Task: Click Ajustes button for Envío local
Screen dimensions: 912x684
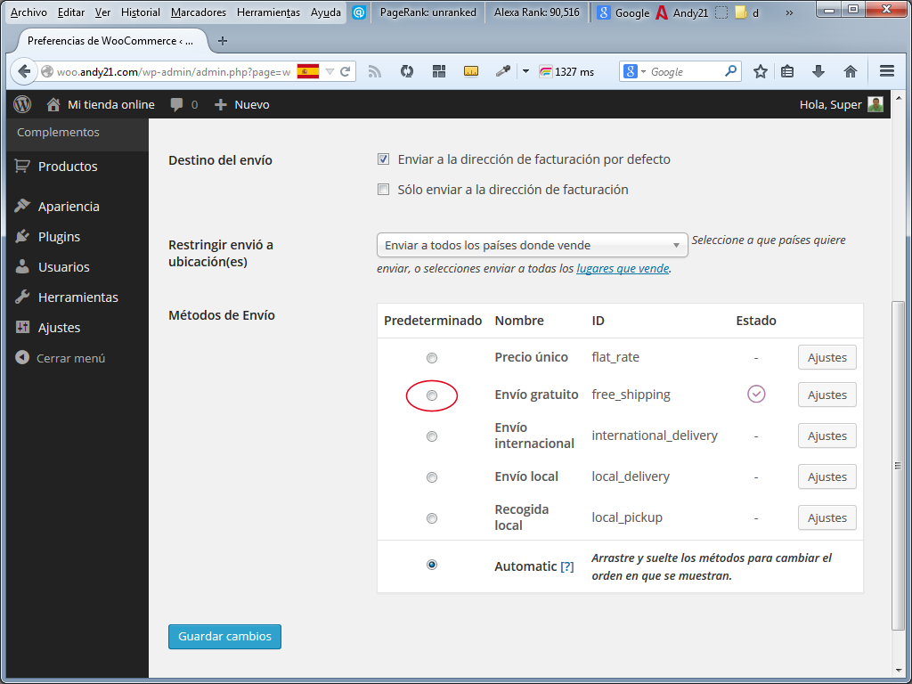Action: [827, 476]
